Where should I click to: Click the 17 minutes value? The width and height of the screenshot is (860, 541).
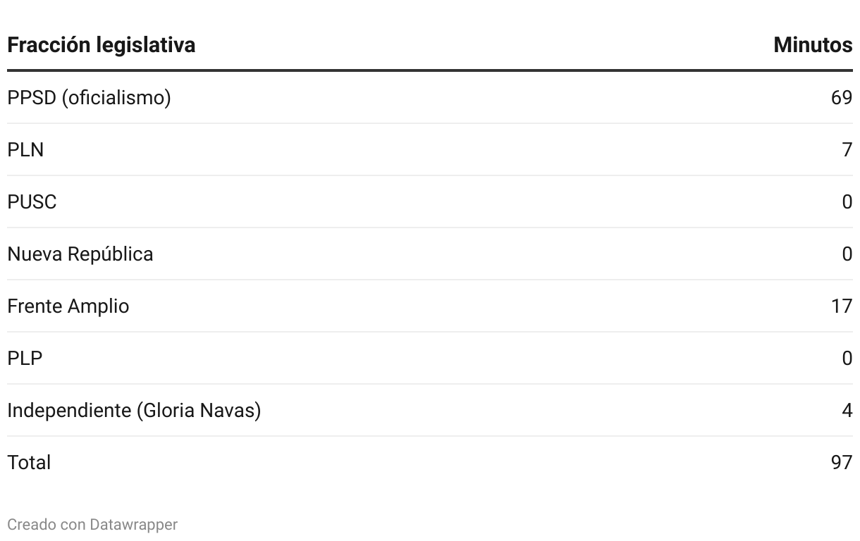pos(841,306)
